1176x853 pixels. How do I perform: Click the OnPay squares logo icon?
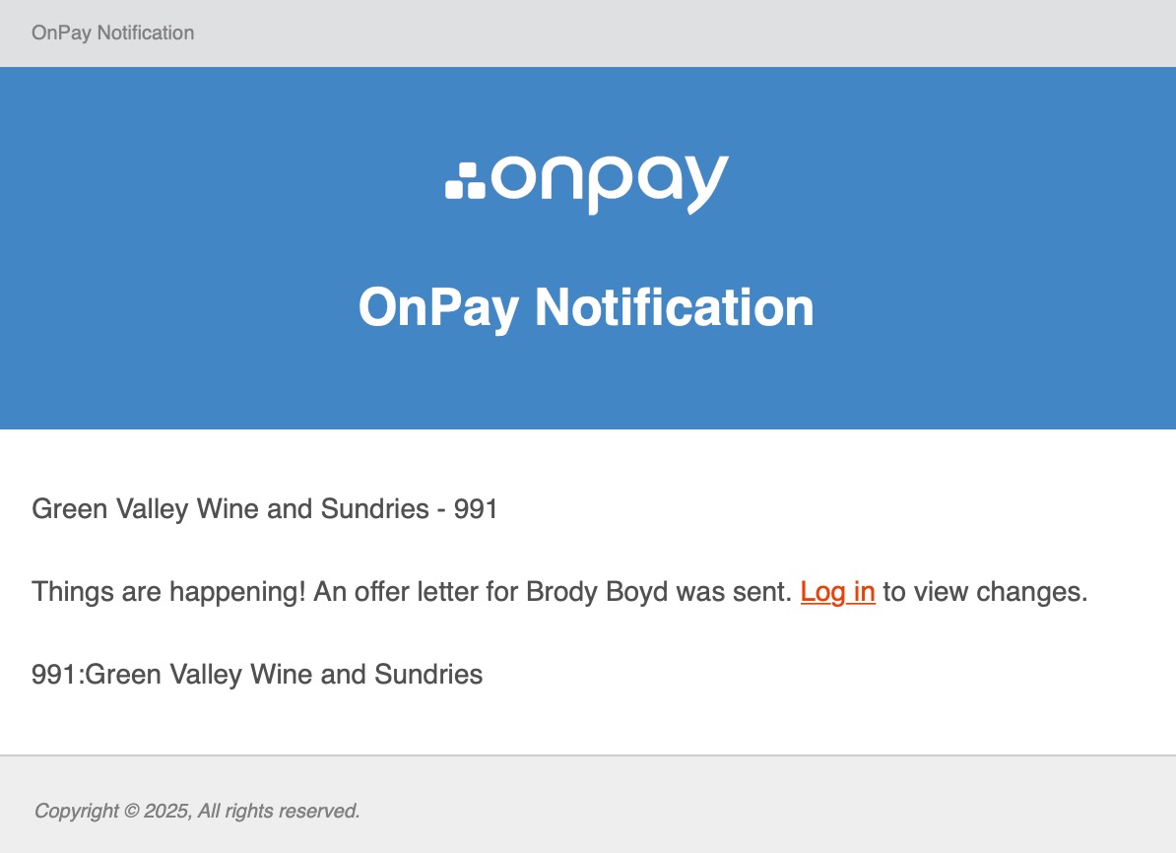465,180
